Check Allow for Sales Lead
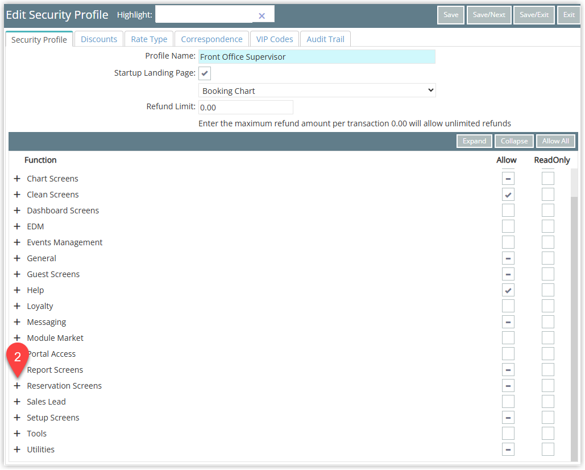585x470 pixels. tap(508, 402)
